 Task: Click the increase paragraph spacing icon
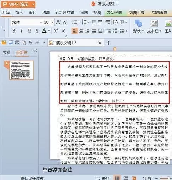tap(109, 31)
